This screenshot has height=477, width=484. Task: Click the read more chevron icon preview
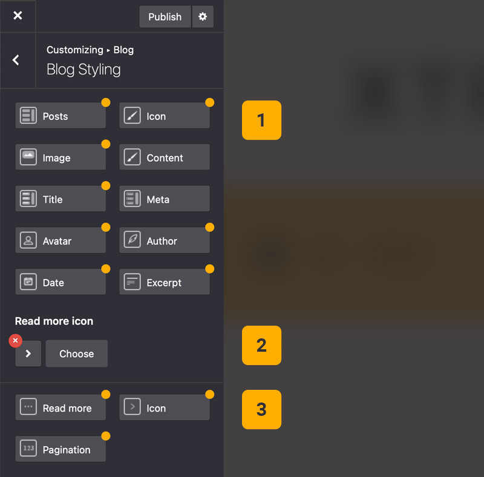click(x=28, y=354)
